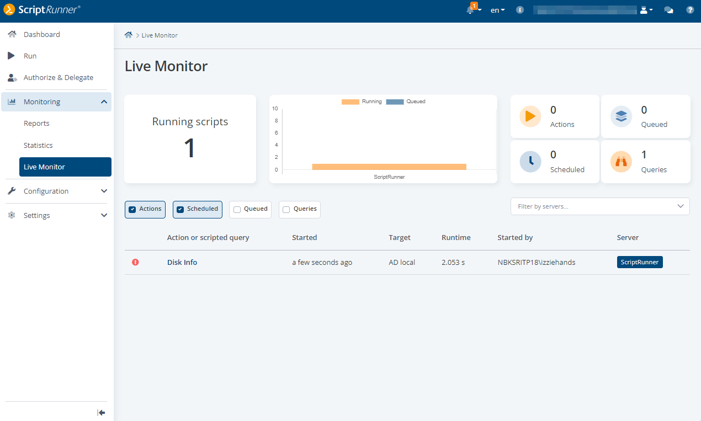
Task: Click the Settings gear icon in sidebar
Action: [x=12, y=215]
